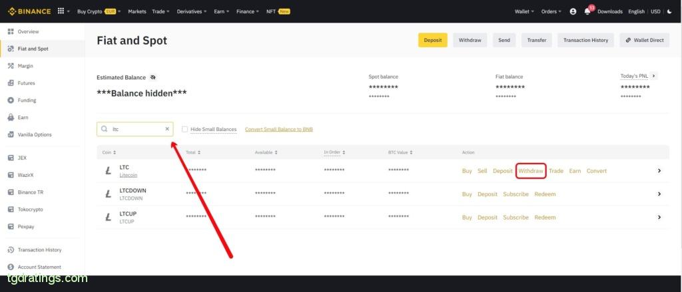Click the Transfer button
Viewport: 682px width, 292px height.
[537, 40]
